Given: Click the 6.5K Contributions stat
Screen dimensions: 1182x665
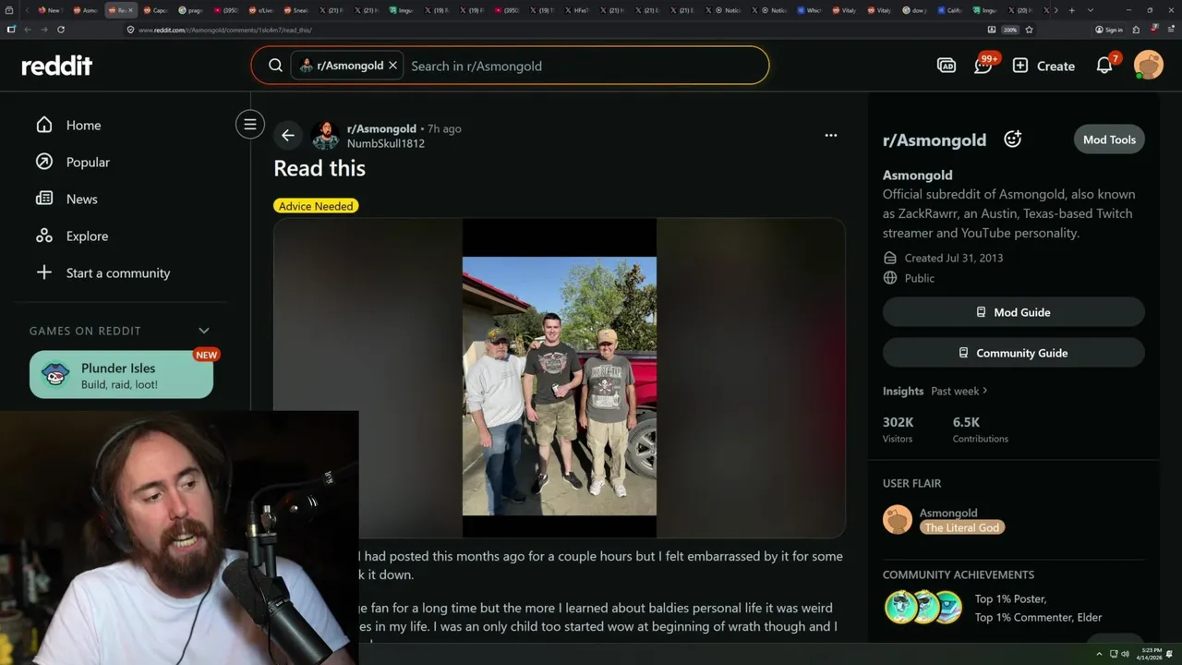Looking at the screenshot, I should pos(981,429).
